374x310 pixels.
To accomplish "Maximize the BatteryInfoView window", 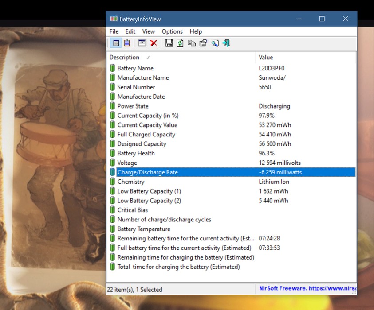I will [322, 19].
